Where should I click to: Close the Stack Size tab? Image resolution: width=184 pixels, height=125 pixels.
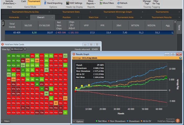coord(106,17)
